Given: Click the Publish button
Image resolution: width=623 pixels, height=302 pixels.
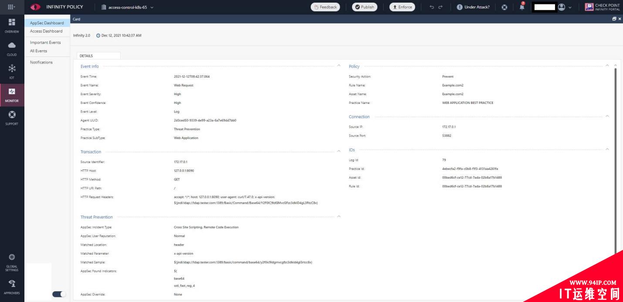Looking at the screenshot, I should click(364, 7).
